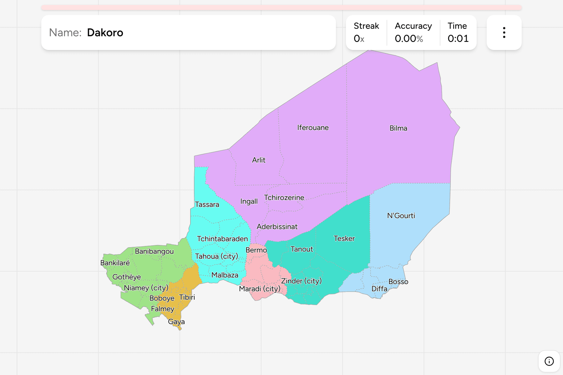The image size is (563, 375).
Task: Select the Tassara department
Action: click(x=207, y=204)
